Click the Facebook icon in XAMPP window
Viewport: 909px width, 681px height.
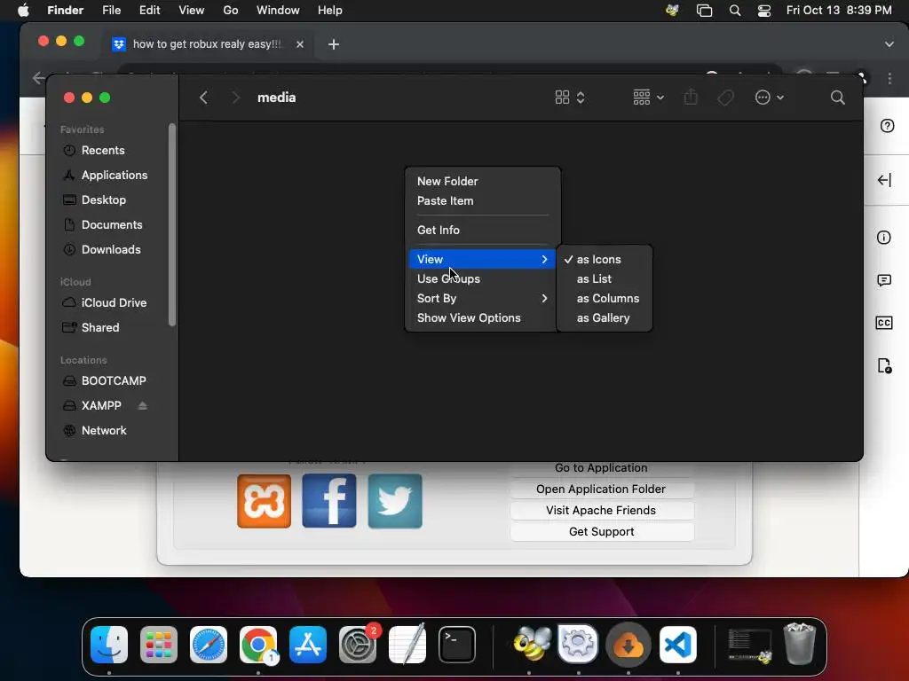[329, 501]
